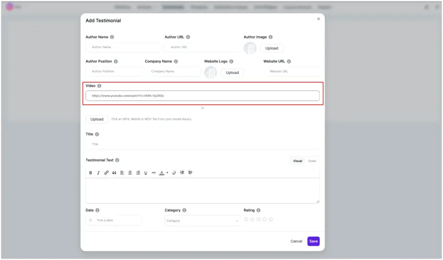Set rating to four stars
Viewport: 443px width, 260px height.
pyautogui.click(x=265, y=219)
